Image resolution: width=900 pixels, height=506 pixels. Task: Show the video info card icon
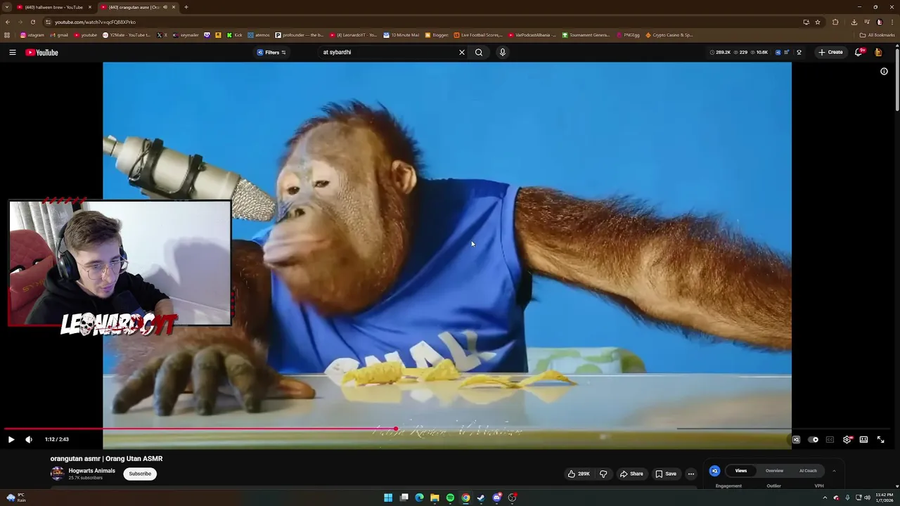click(884, 71)
